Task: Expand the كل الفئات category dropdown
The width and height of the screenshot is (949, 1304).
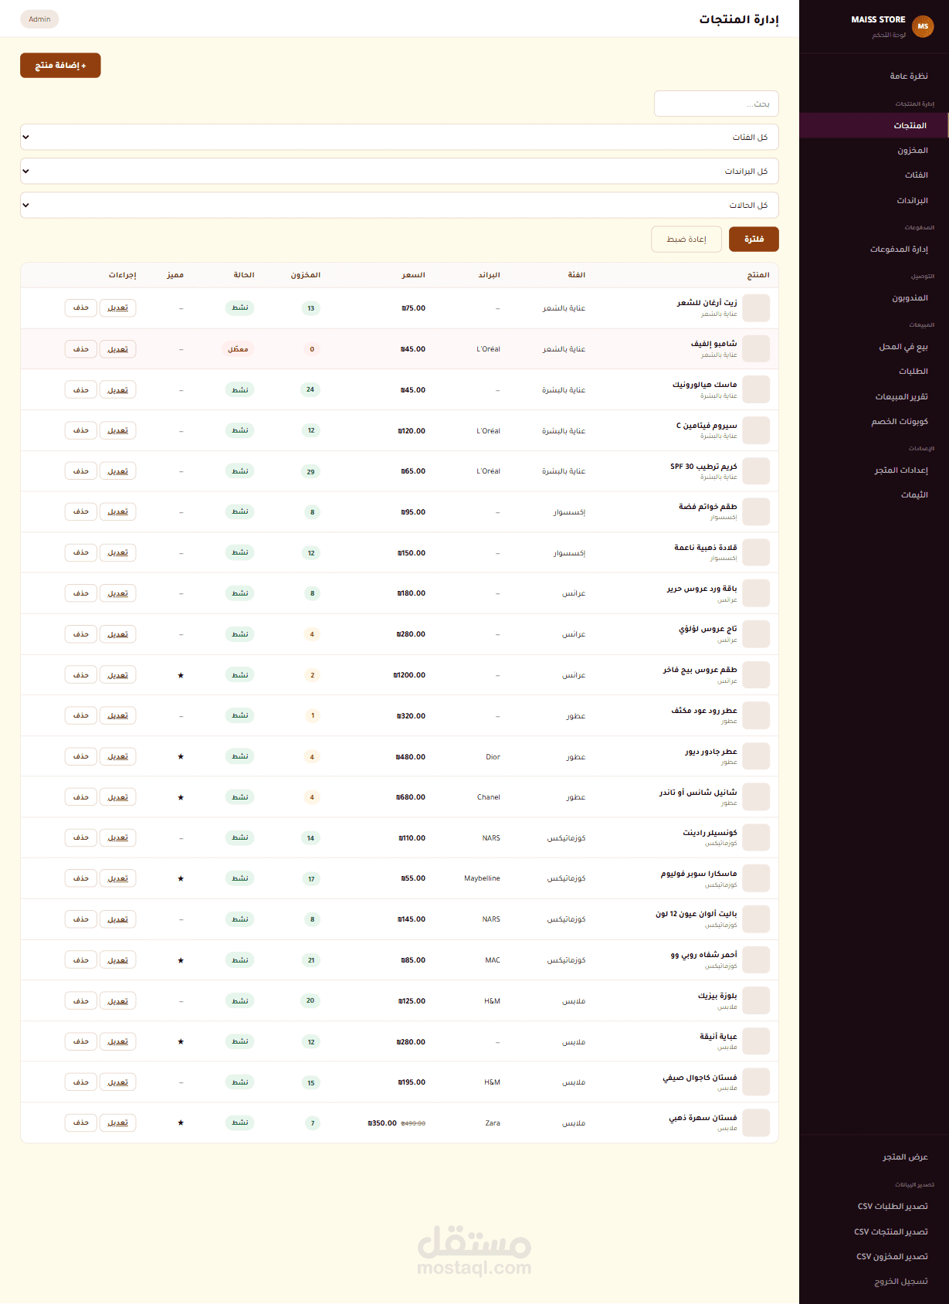Action: (399, 137)
